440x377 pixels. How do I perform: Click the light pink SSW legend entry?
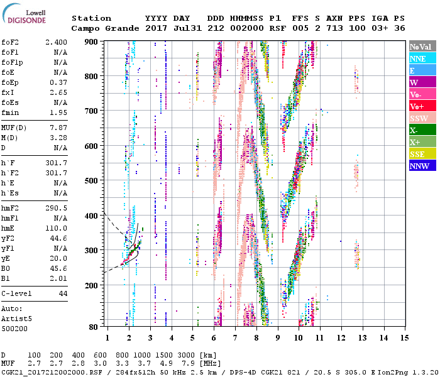pyautogui.click(x=422, y=119)
